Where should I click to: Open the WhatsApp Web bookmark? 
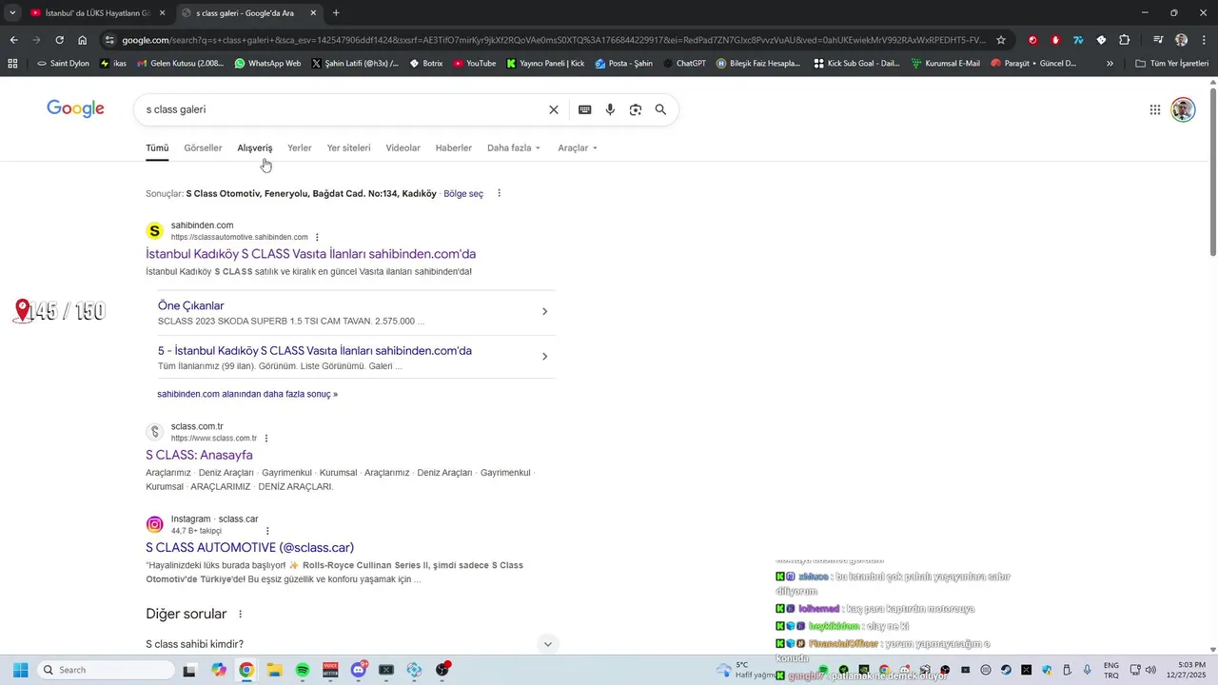[x=267, y=64]
